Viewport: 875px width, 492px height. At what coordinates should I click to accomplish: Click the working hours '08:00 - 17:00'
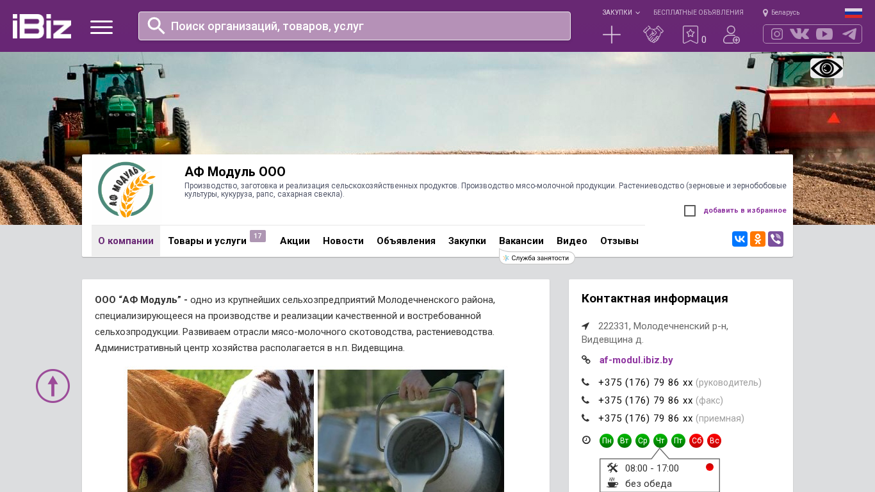point(652,468)
